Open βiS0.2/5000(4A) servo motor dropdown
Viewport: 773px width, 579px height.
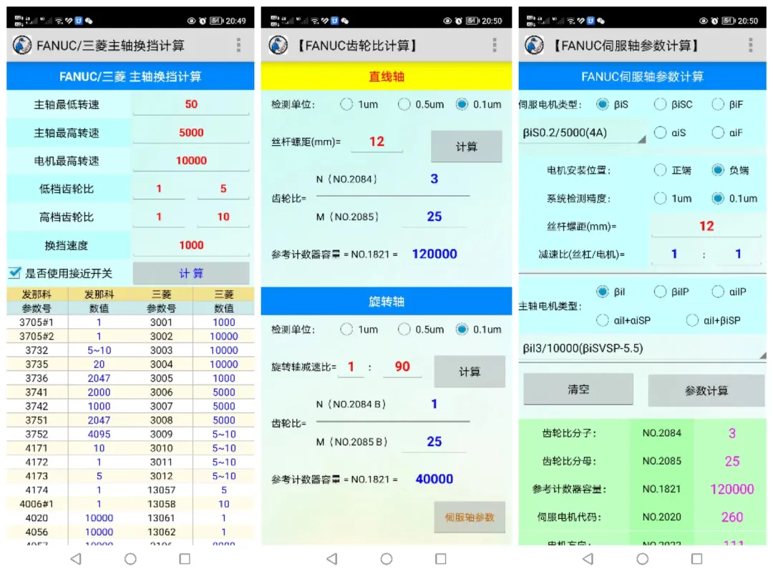583,133
